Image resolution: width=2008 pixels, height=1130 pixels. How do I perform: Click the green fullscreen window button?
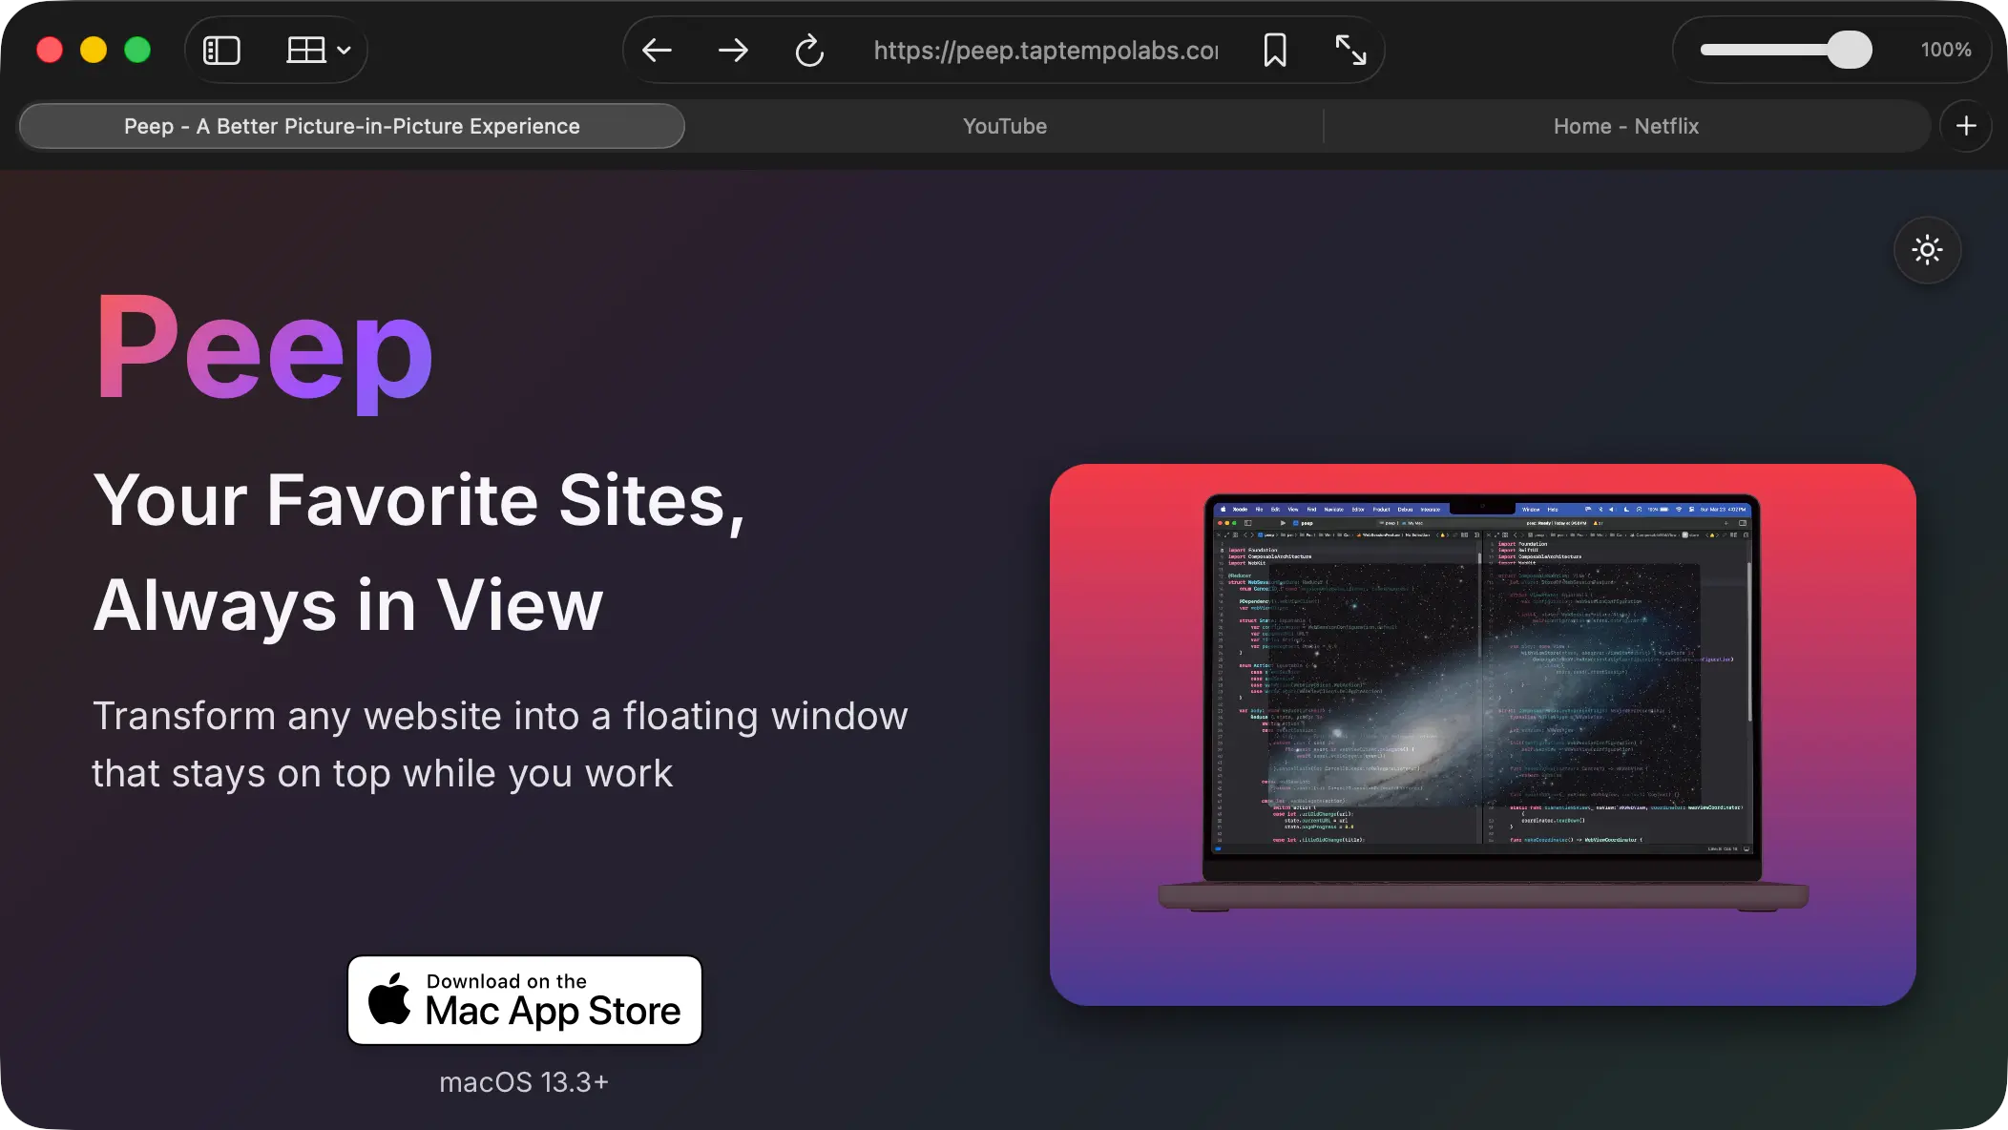point(137,50)
